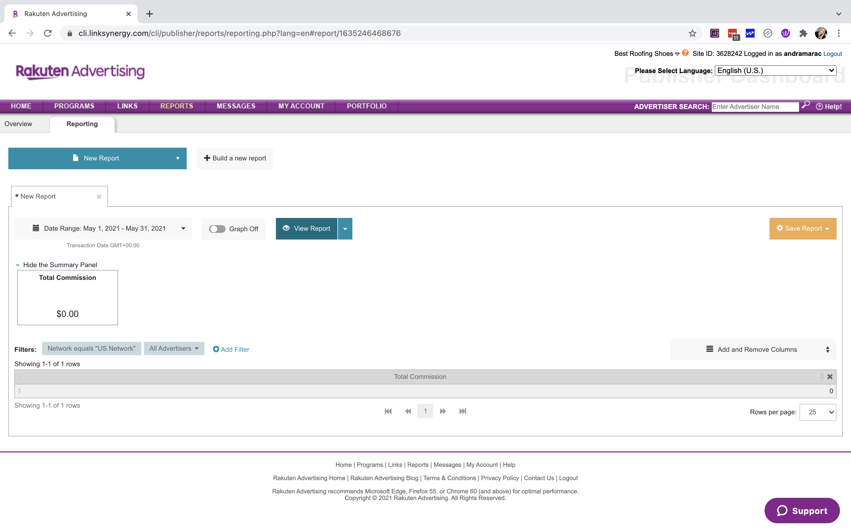The width and height of the screenshot is (851, 531).
Task: Open the Privacy Policy footer link
Action: pos(500,478)
